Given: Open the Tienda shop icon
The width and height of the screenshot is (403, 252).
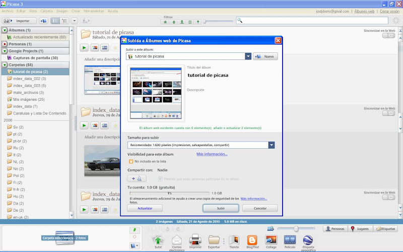Looking at the screenshot, I should click(234, 240).
